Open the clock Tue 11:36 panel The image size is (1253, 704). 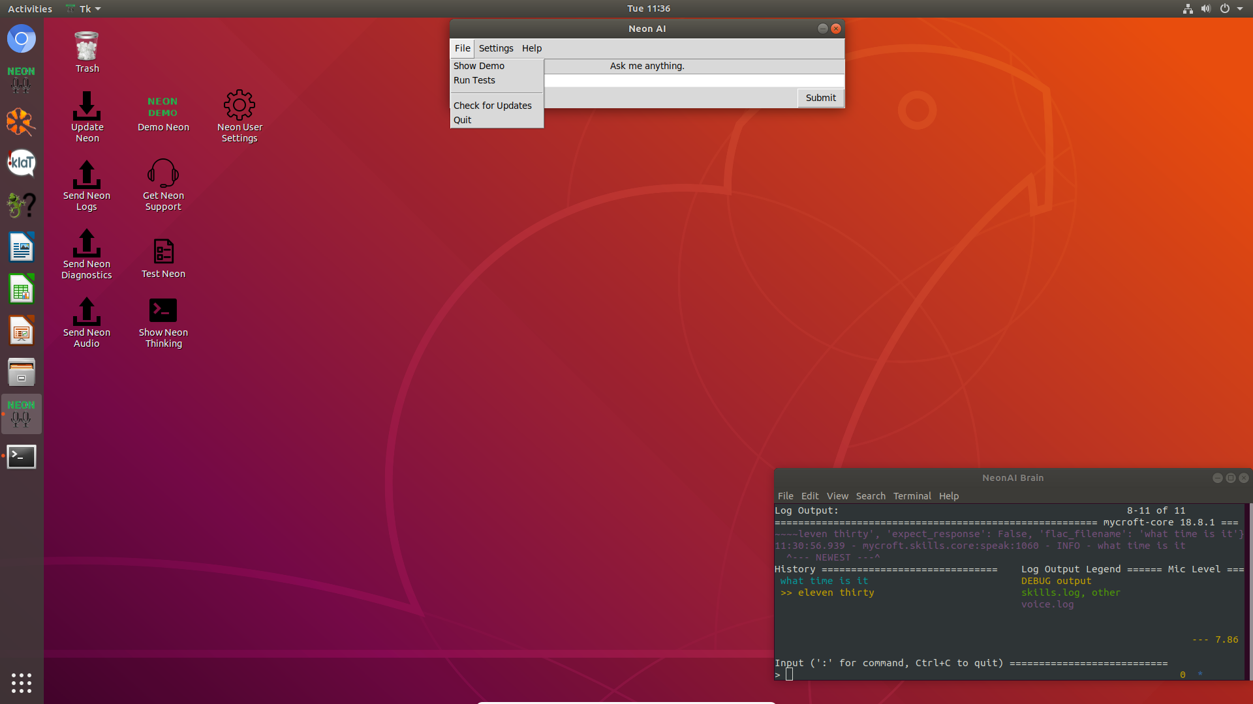pos(649,8)
